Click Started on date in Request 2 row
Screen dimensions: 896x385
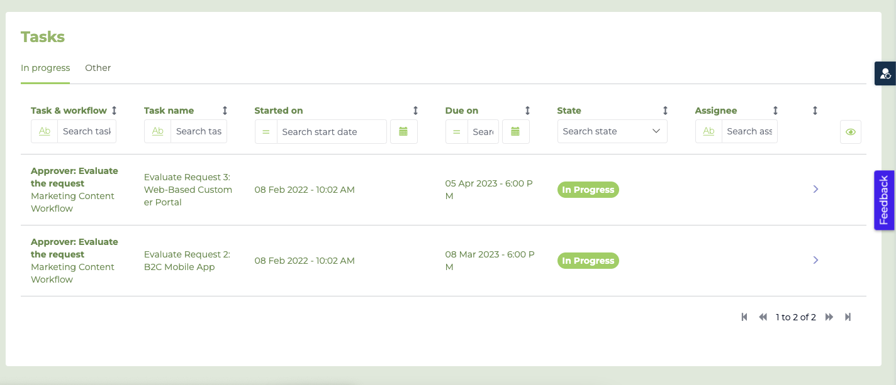(x=305, y=261)
